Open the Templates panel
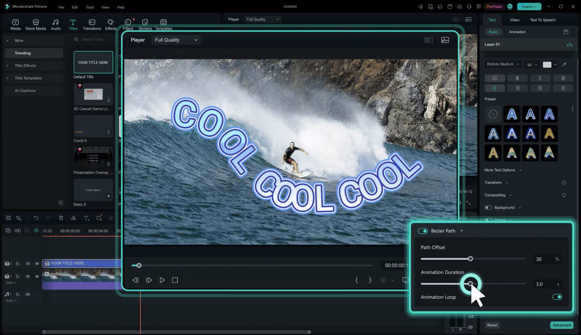 [163, 24]
